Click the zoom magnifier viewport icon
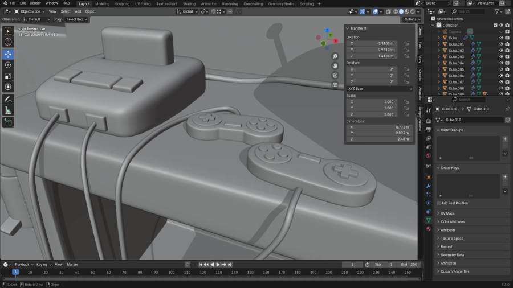 tap(335, 56)
